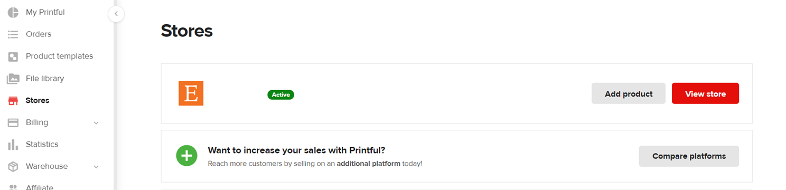The width and height of the screenshot is (786, 190).
Task: Click the red Stores shop icon
Action: click(x=13, y=101)
